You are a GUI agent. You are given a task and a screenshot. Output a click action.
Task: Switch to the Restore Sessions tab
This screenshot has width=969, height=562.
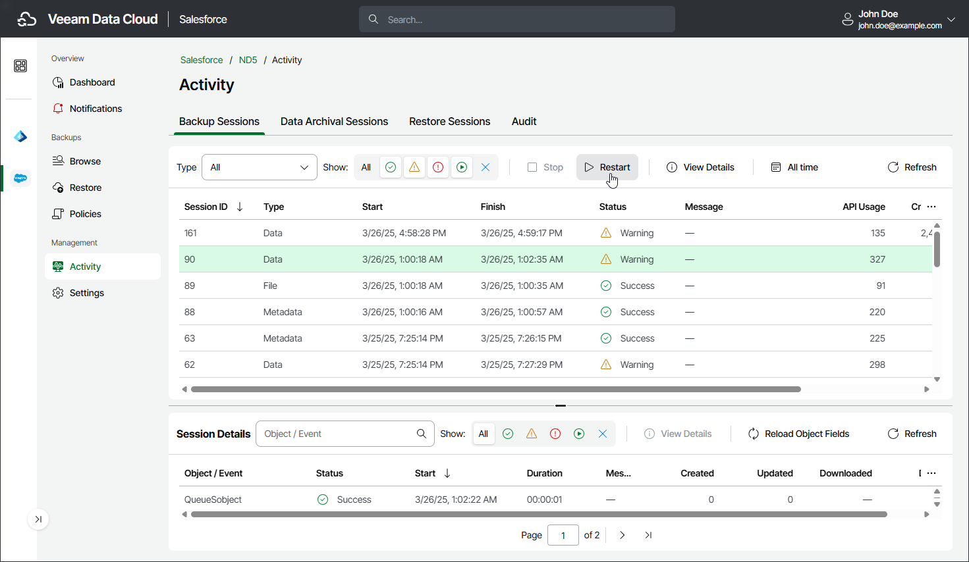coord(449,121)
